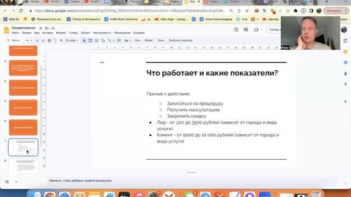Click the Макет layout button

point(149,40)
